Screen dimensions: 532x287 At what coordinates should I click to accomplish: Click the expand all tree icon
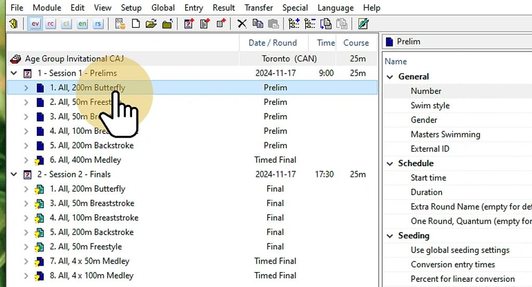point(294,23)
